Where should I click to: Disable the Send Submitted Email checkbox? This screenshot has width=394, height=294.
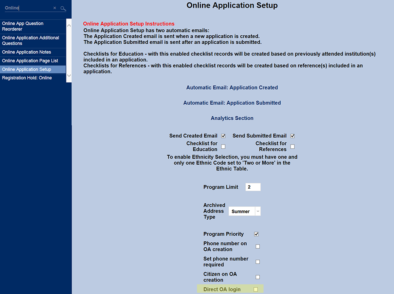292,136
